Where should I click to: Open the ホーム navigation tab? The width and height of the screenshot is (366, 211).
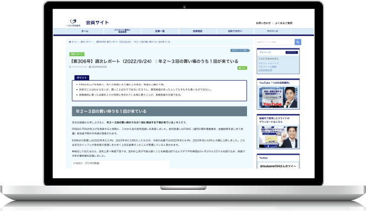85,31
